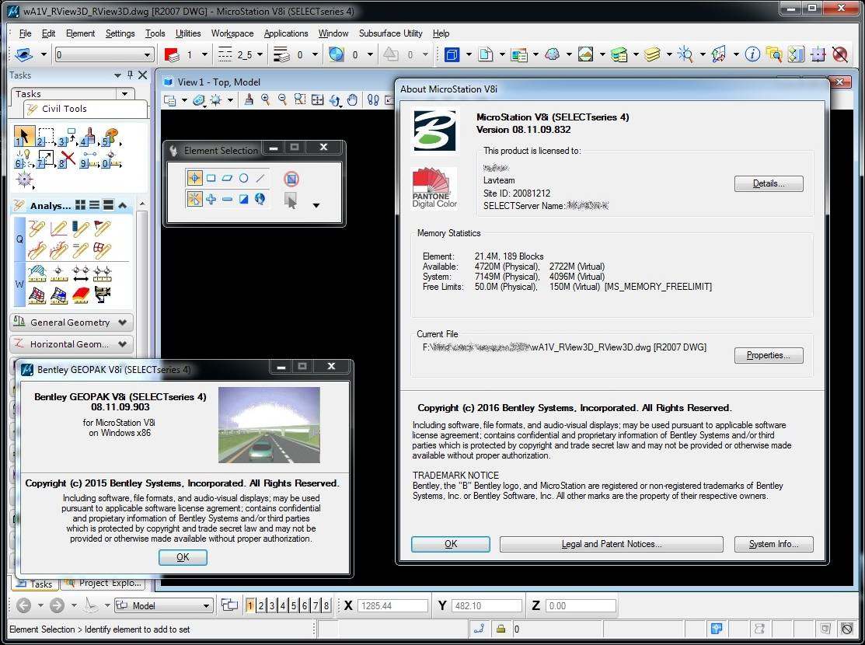The image size is (865, 645).
Task: Open the Active Level dropdown
Action: coord(148,54)
